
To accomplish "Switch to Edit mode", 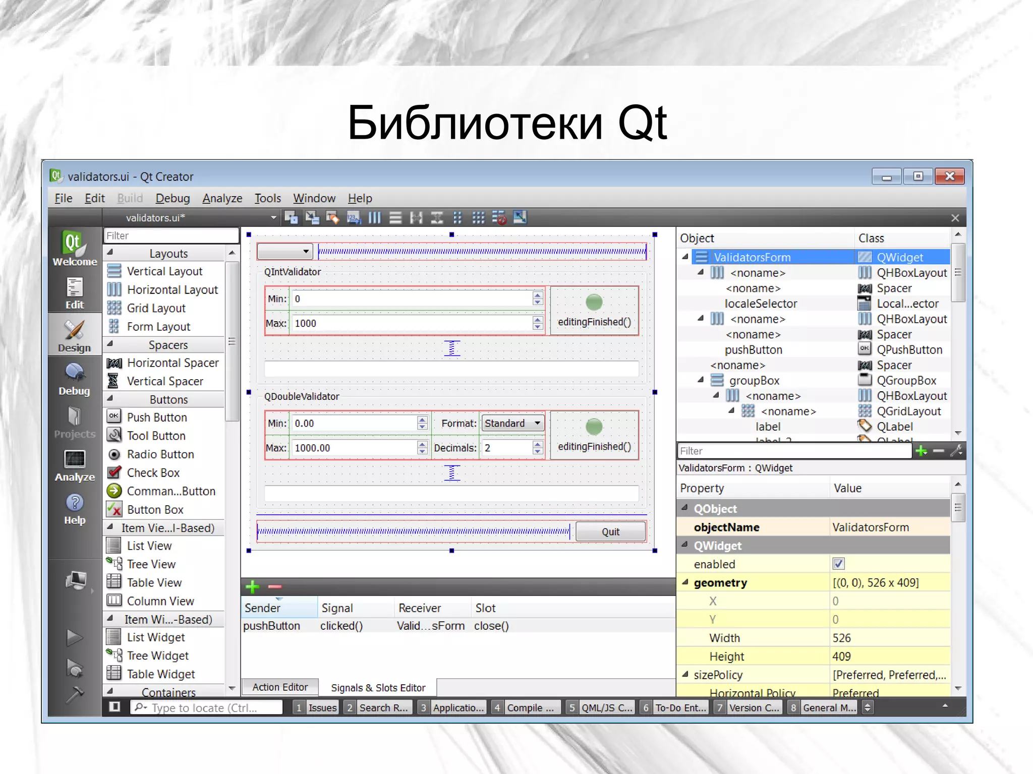I will (75, 293).
